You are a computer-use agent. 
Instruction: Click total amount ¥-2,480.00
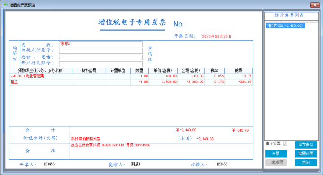[186, 130]
